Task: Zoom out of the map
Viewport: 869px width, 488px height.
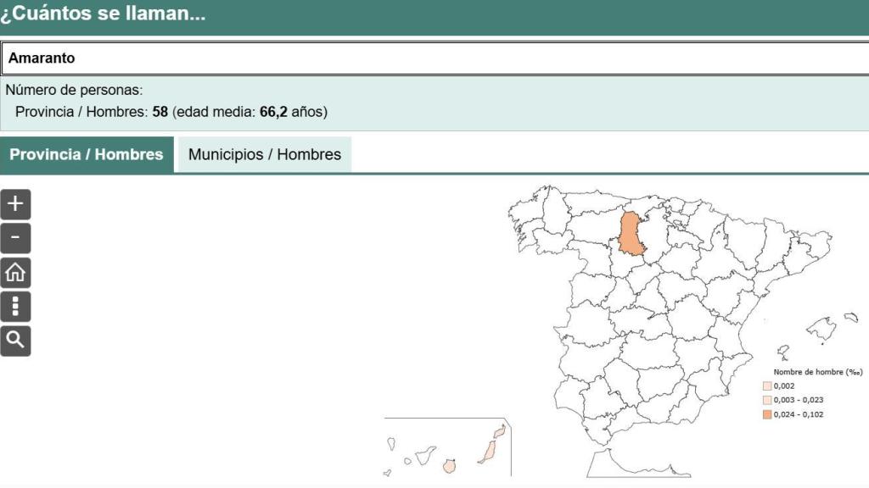Action: [x=15, y=238]
